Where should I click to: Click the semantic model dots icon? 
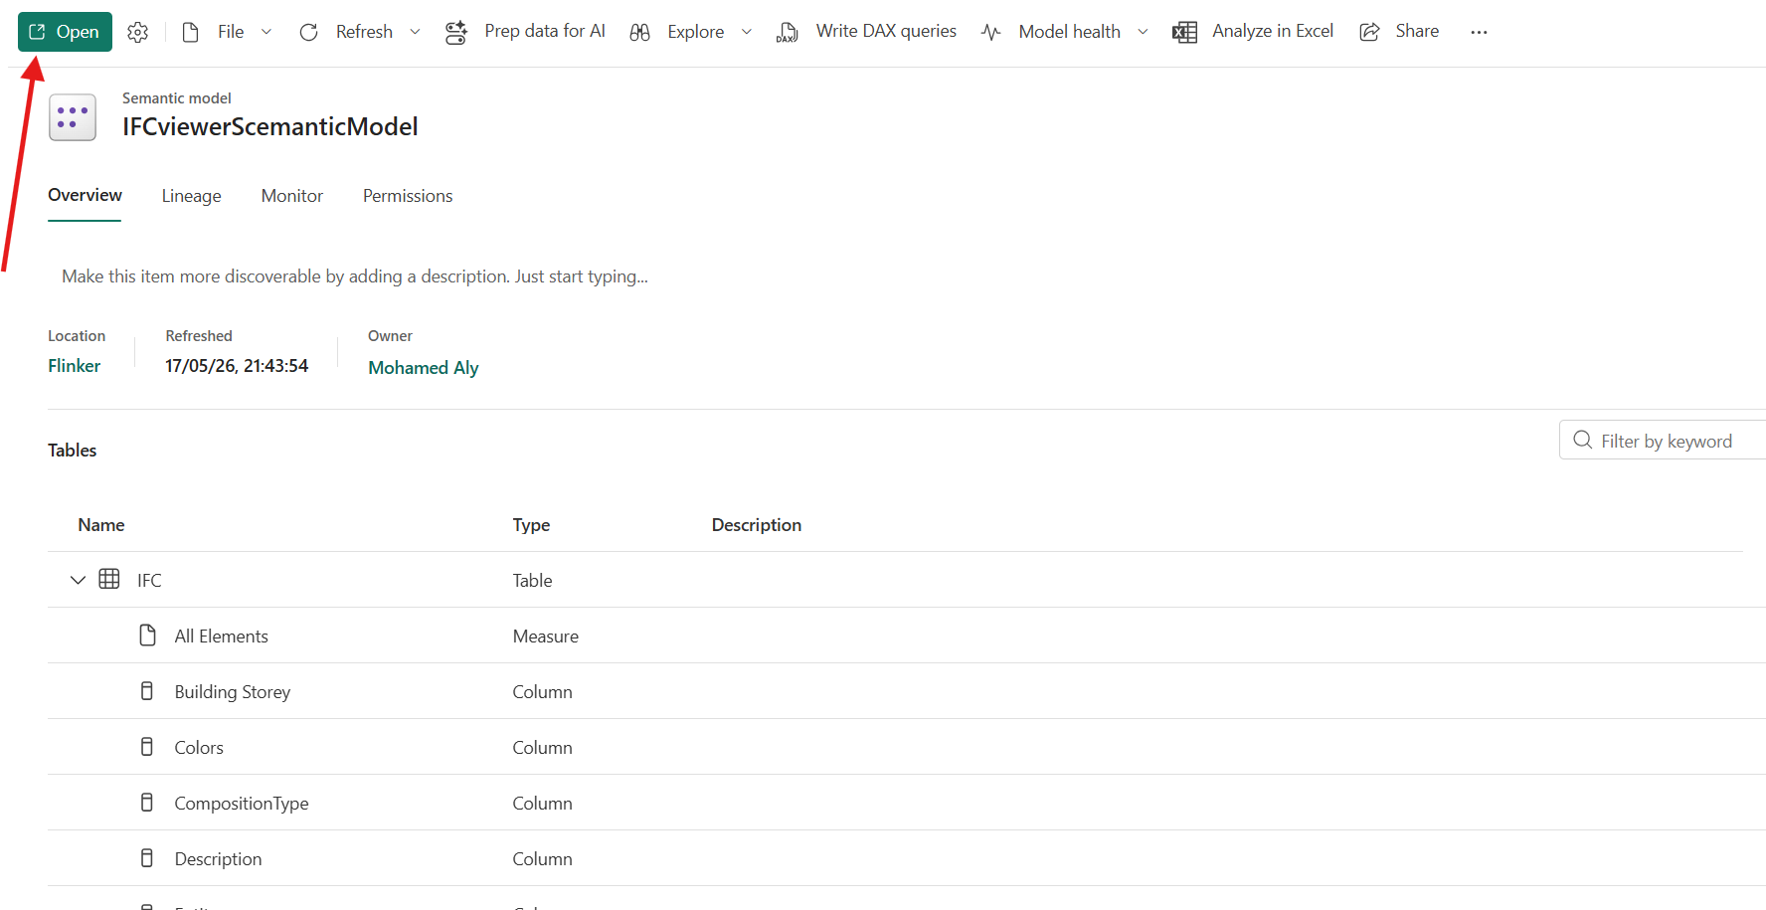click(x=73, y=117)
